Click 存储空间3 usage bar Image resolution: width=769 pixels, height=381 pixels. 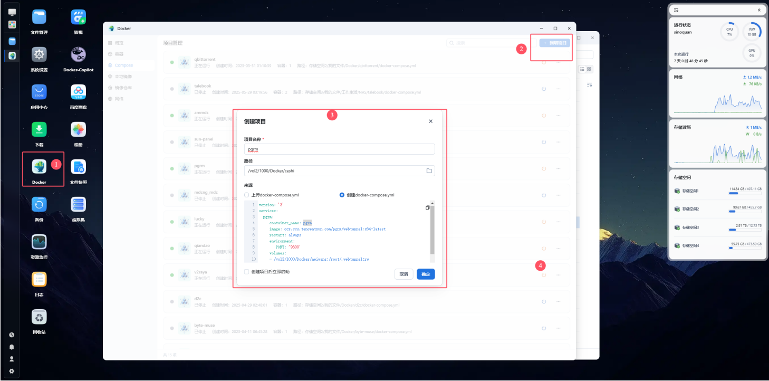point(745,230)
